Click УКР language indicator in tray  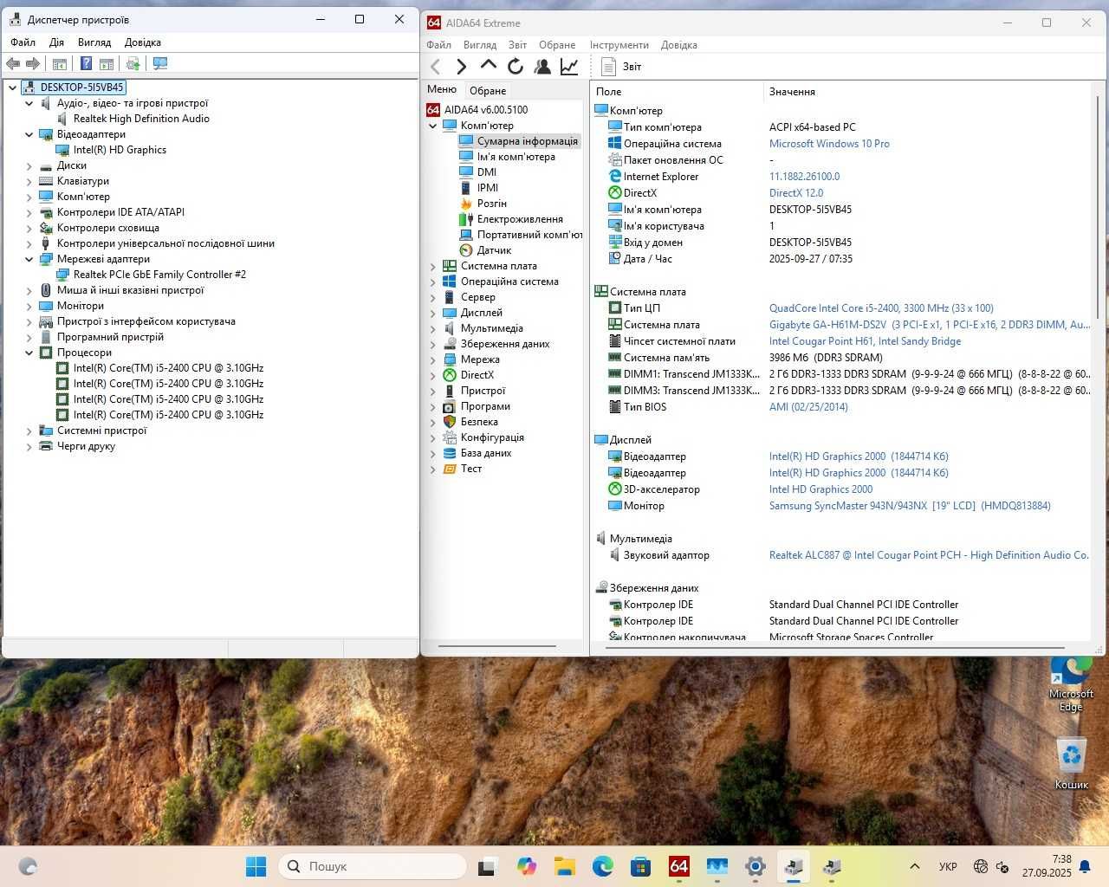click(948, 866)
